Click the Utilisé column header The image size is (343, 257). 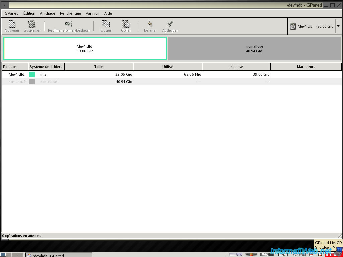[167, 67]
